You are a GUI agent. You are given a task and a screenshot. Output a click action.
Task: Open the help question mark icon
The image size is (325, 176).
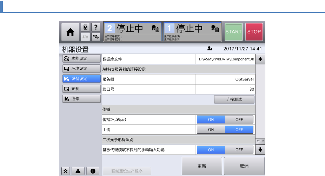pyautogui.click(x=96, y=27)
